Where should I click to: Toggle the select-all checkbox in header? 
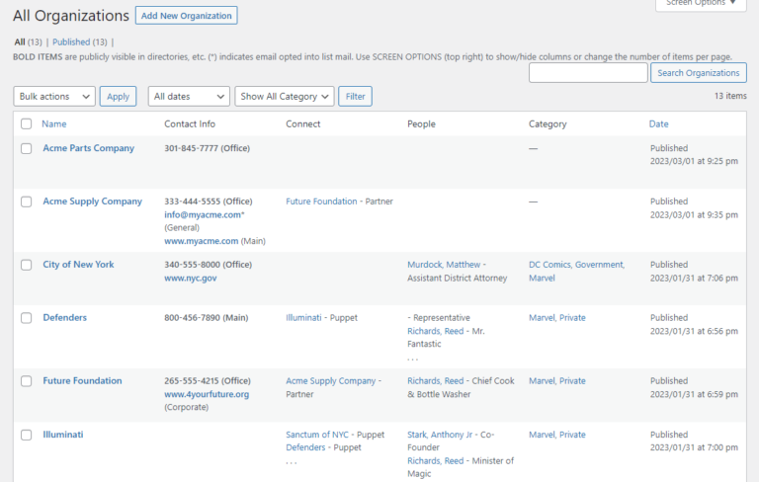coord(27,124)
